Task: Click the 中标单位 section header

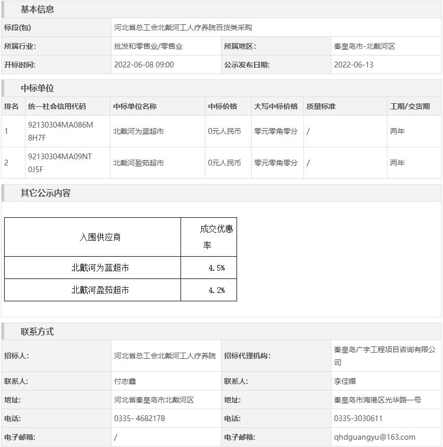Action: [37, 88]
